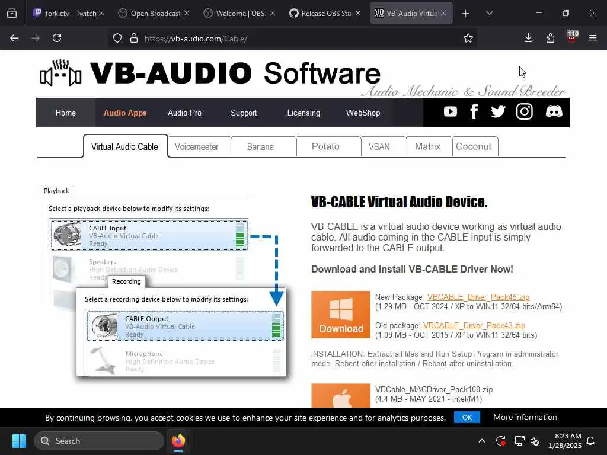The height and width of the screenshot is (455, 607).
Task: Accept cookies with the OK button
Action: (467, 417)
